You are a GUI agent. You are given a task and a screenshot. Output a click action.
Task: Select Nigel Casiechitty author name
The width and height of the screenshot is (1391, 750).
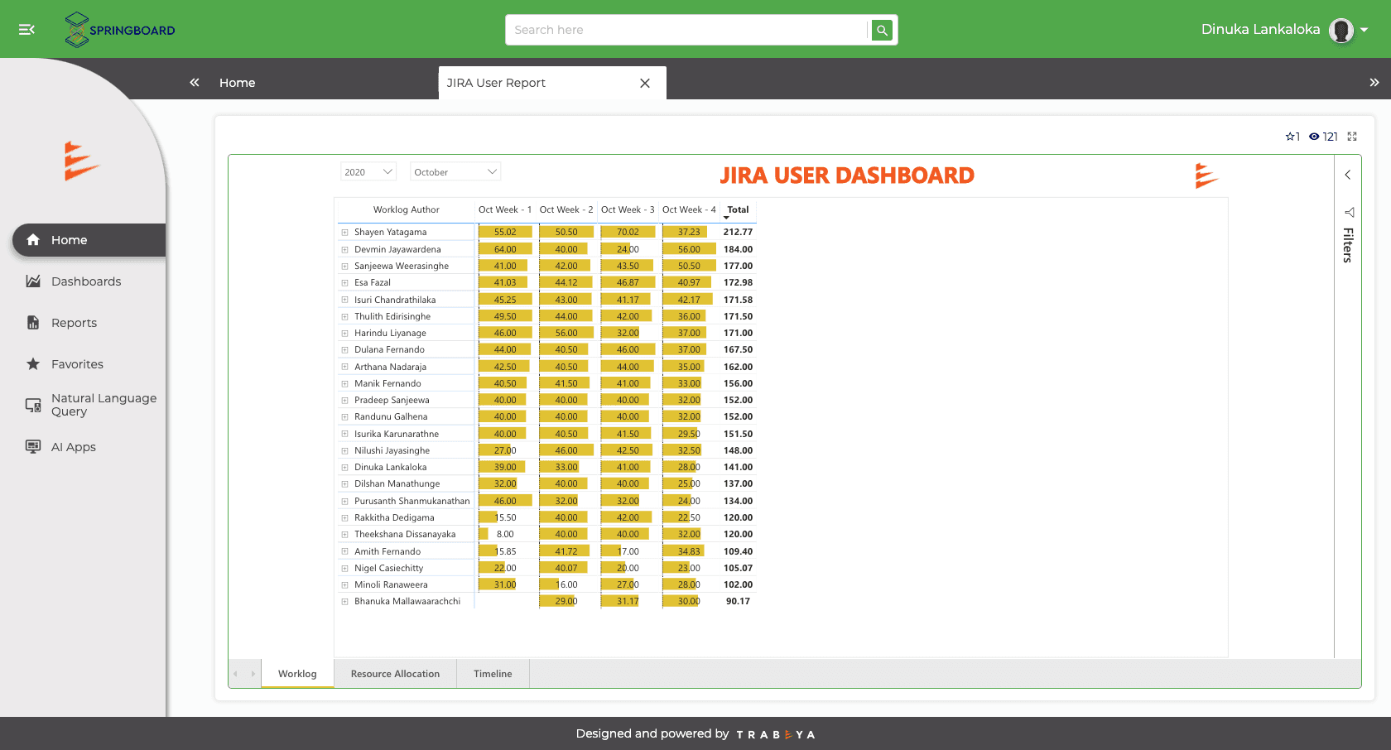click(388, 568)
